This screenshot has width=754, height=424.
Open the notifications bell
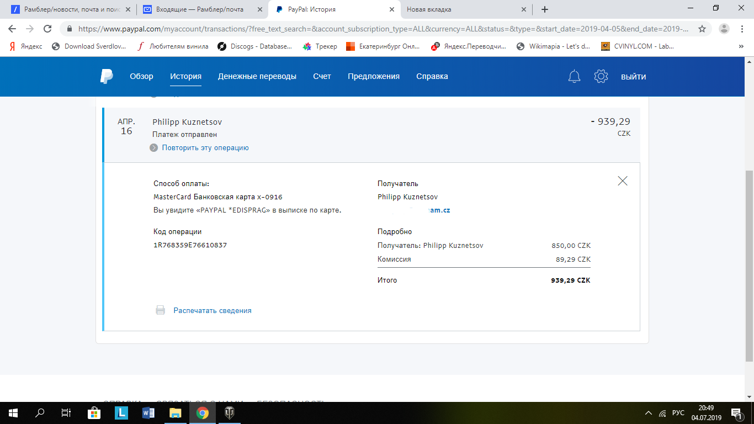574,76
